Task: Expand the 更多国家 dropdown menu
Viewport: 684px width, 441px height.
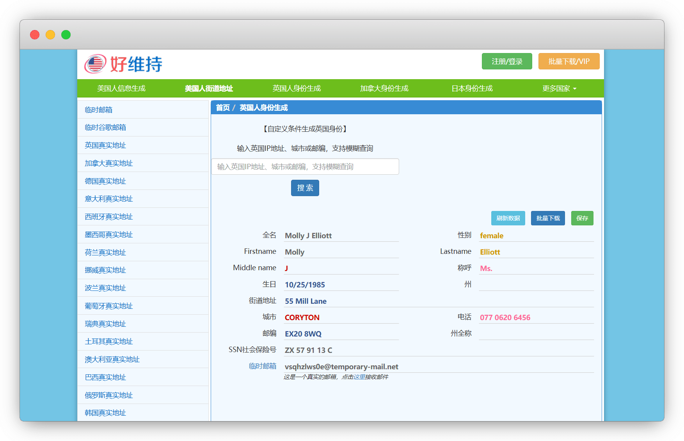Action: [x=559, y=89]
